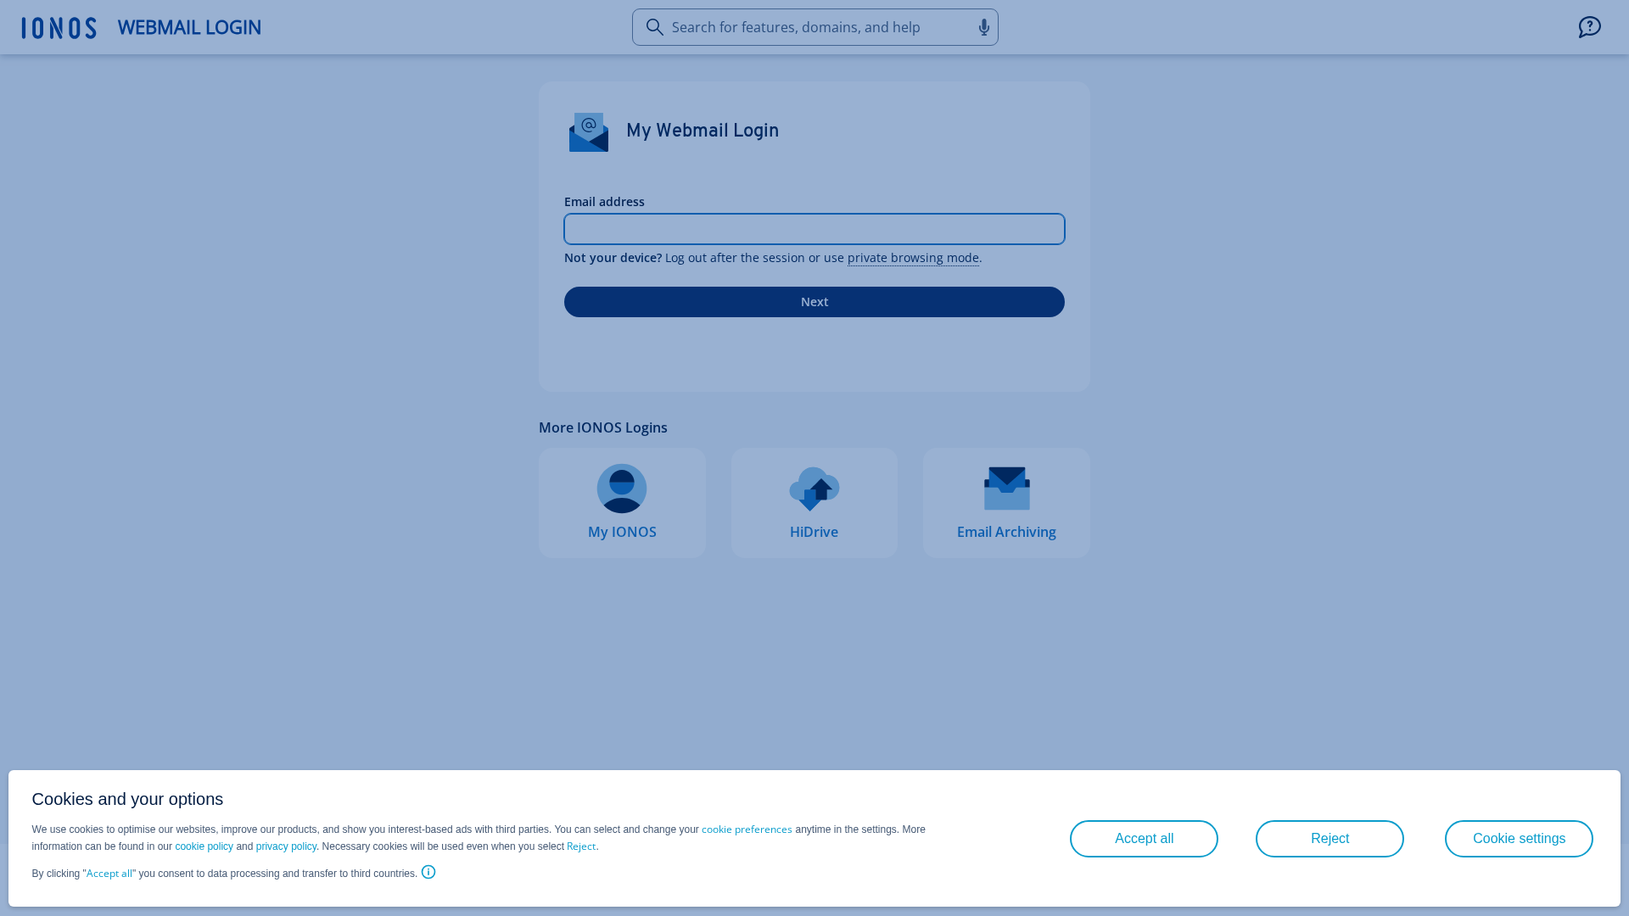Viewport: 1629px width, 916px height.
Task: Click the WEBMAIL LOGIN header title
Action: (189, 27)
